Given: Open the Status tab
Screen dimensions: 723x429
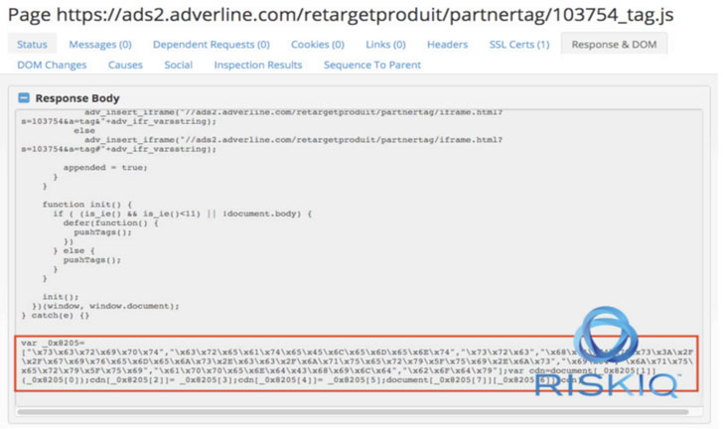Looking at the screenshot, I should 32,45.
